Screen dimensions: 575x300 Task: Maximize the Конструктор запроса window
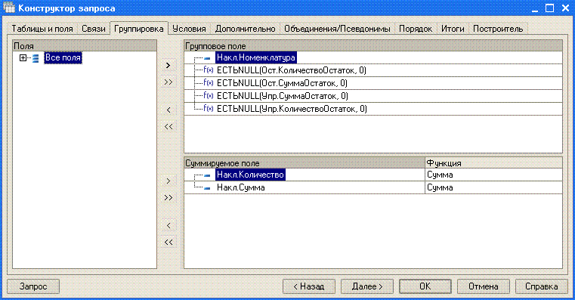tap(550, 8)
